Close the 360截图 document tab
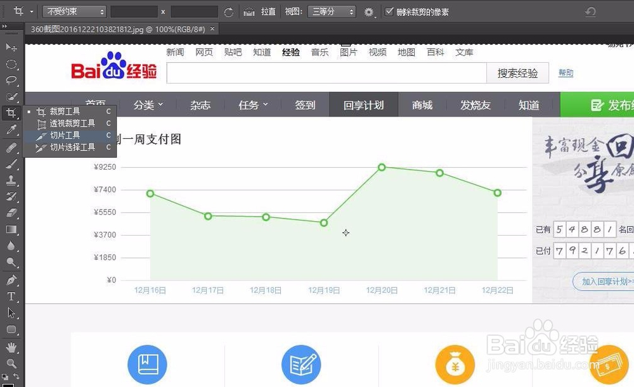The width and height of the screenshot is (634, 387). [212, 29]
